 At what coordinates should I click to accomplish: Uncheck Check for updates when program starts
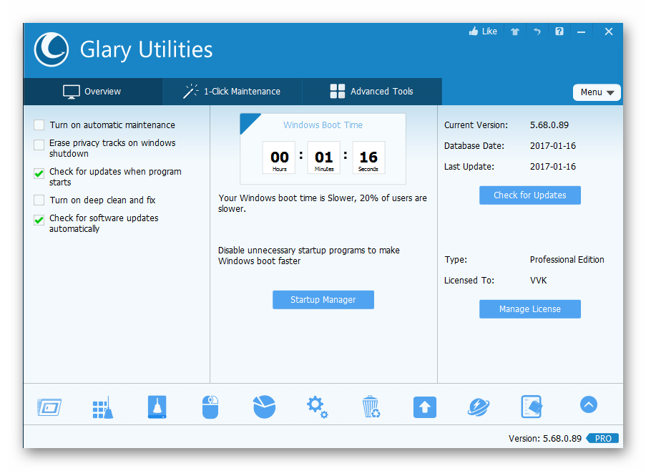(39, 173)
